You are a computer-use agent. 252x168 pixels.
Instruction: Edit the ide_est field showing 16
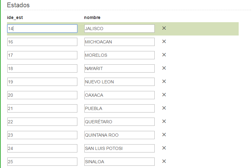pos(42,42)
